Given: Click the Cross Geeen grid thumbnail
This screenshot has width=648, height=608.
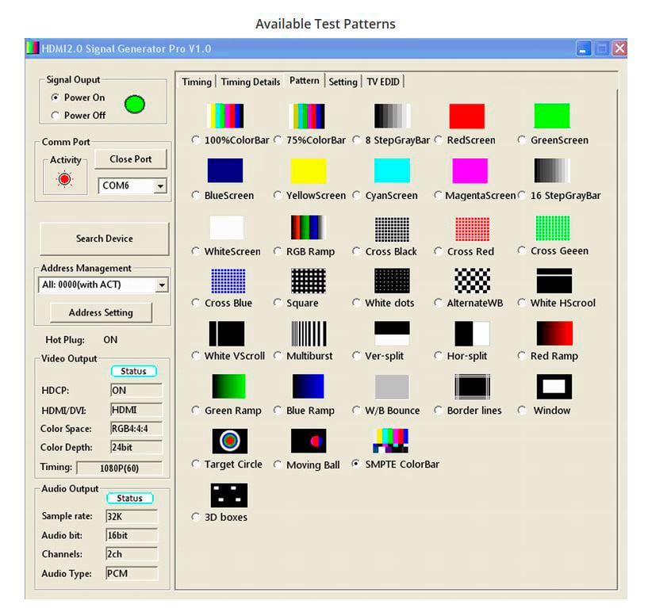Looking at the screenshot, I should [553, 228].
